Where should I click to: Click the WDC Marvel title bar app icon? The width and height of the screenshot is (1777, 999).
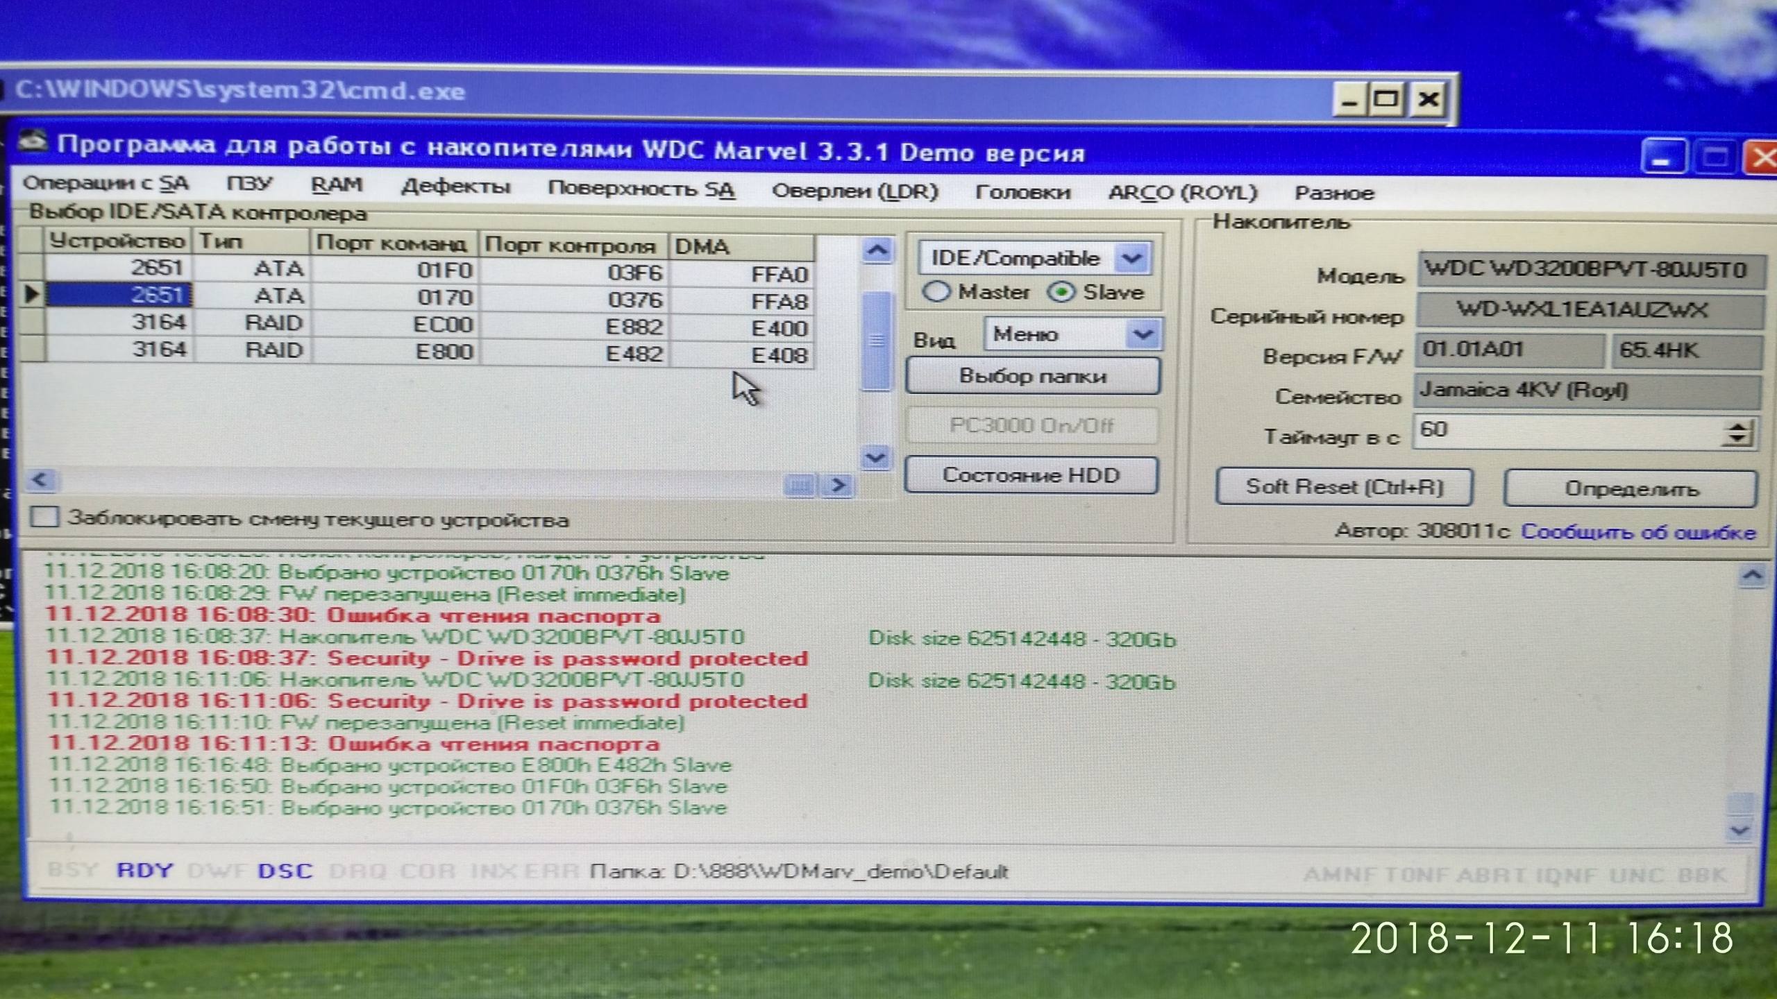pyautogui.click(x=32, y=142)
